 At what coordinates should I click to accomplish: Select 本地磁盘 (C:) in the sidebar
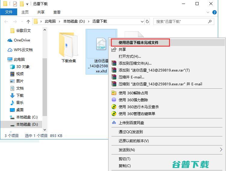(x=24, y=117)
